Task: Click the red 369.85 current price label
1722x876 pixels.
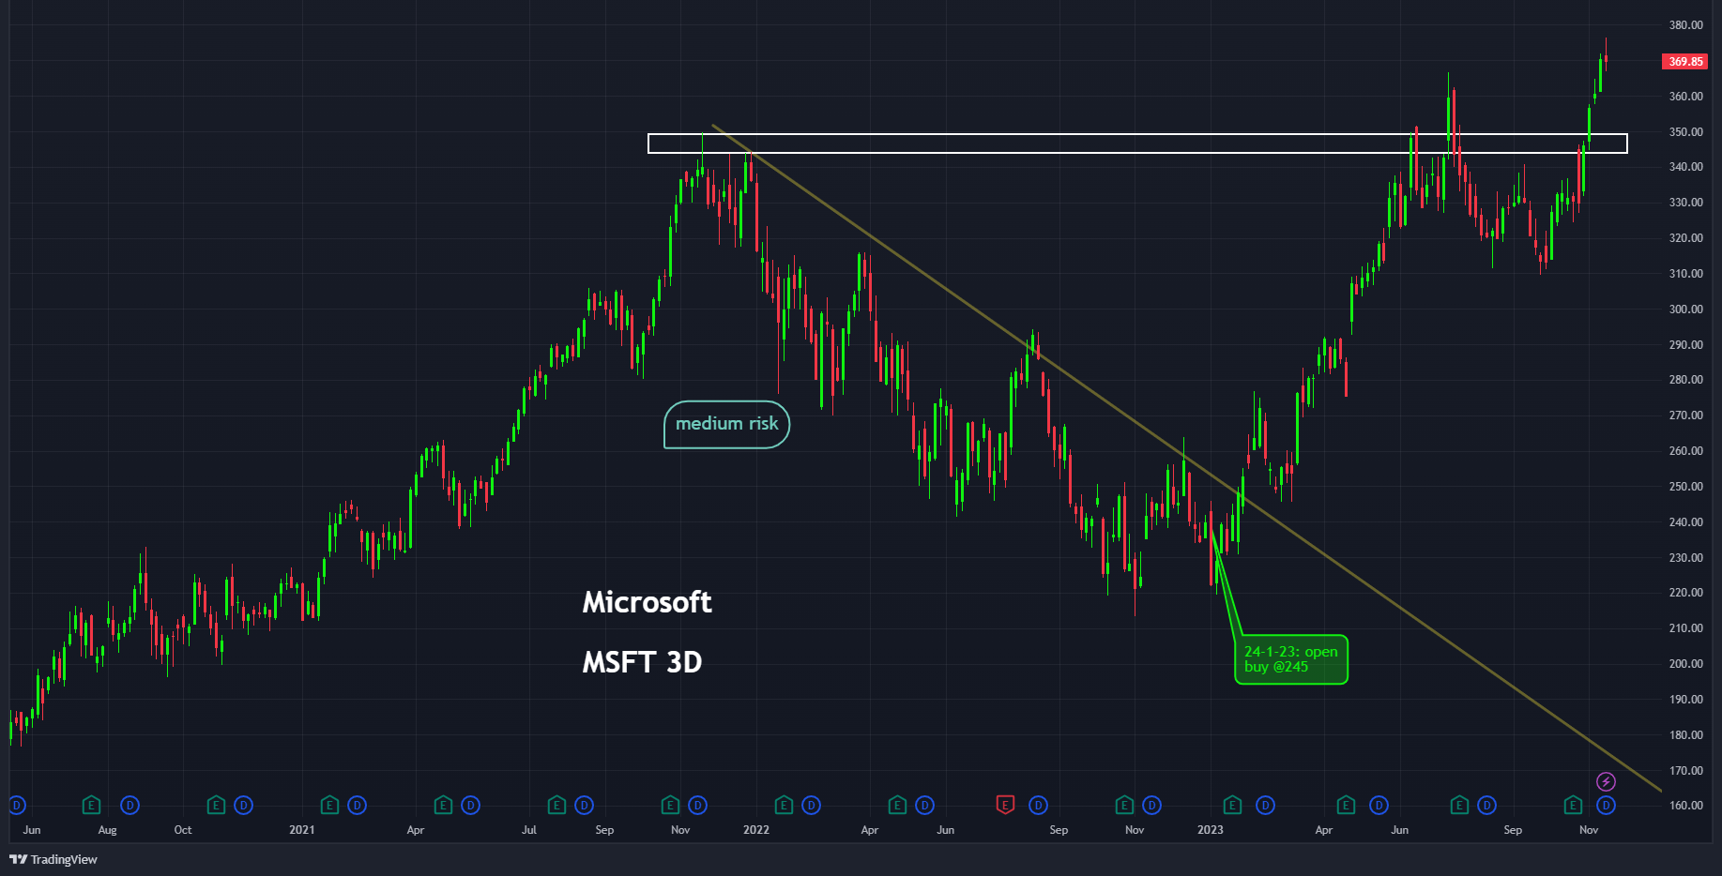Action: pyautogui.click(x=1685, y=62)
